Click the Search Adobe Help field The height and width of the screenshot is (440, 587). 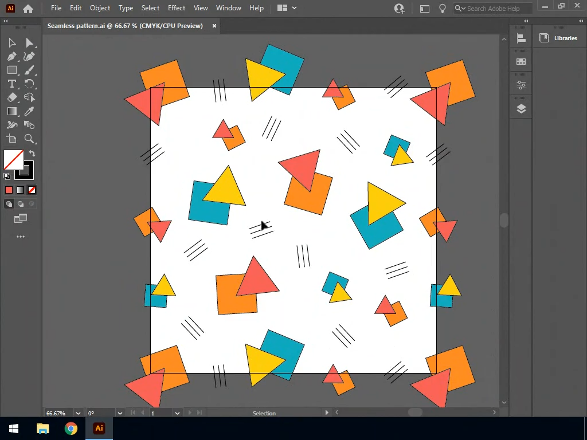(x=498, y=9)
